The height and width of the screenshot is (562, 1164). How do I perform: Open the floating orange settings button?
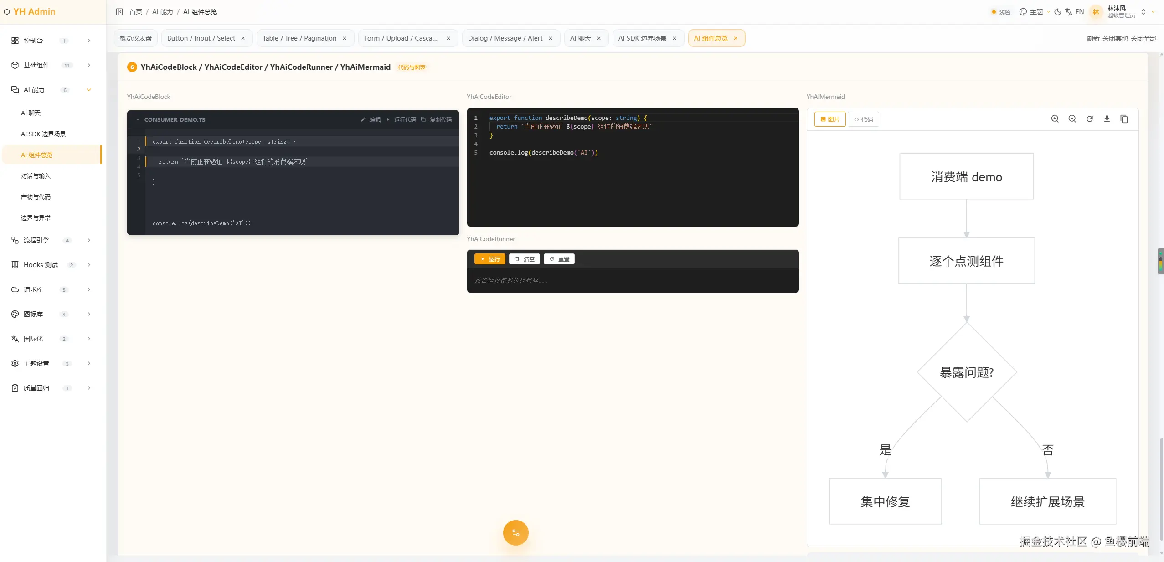pos(515,532)
